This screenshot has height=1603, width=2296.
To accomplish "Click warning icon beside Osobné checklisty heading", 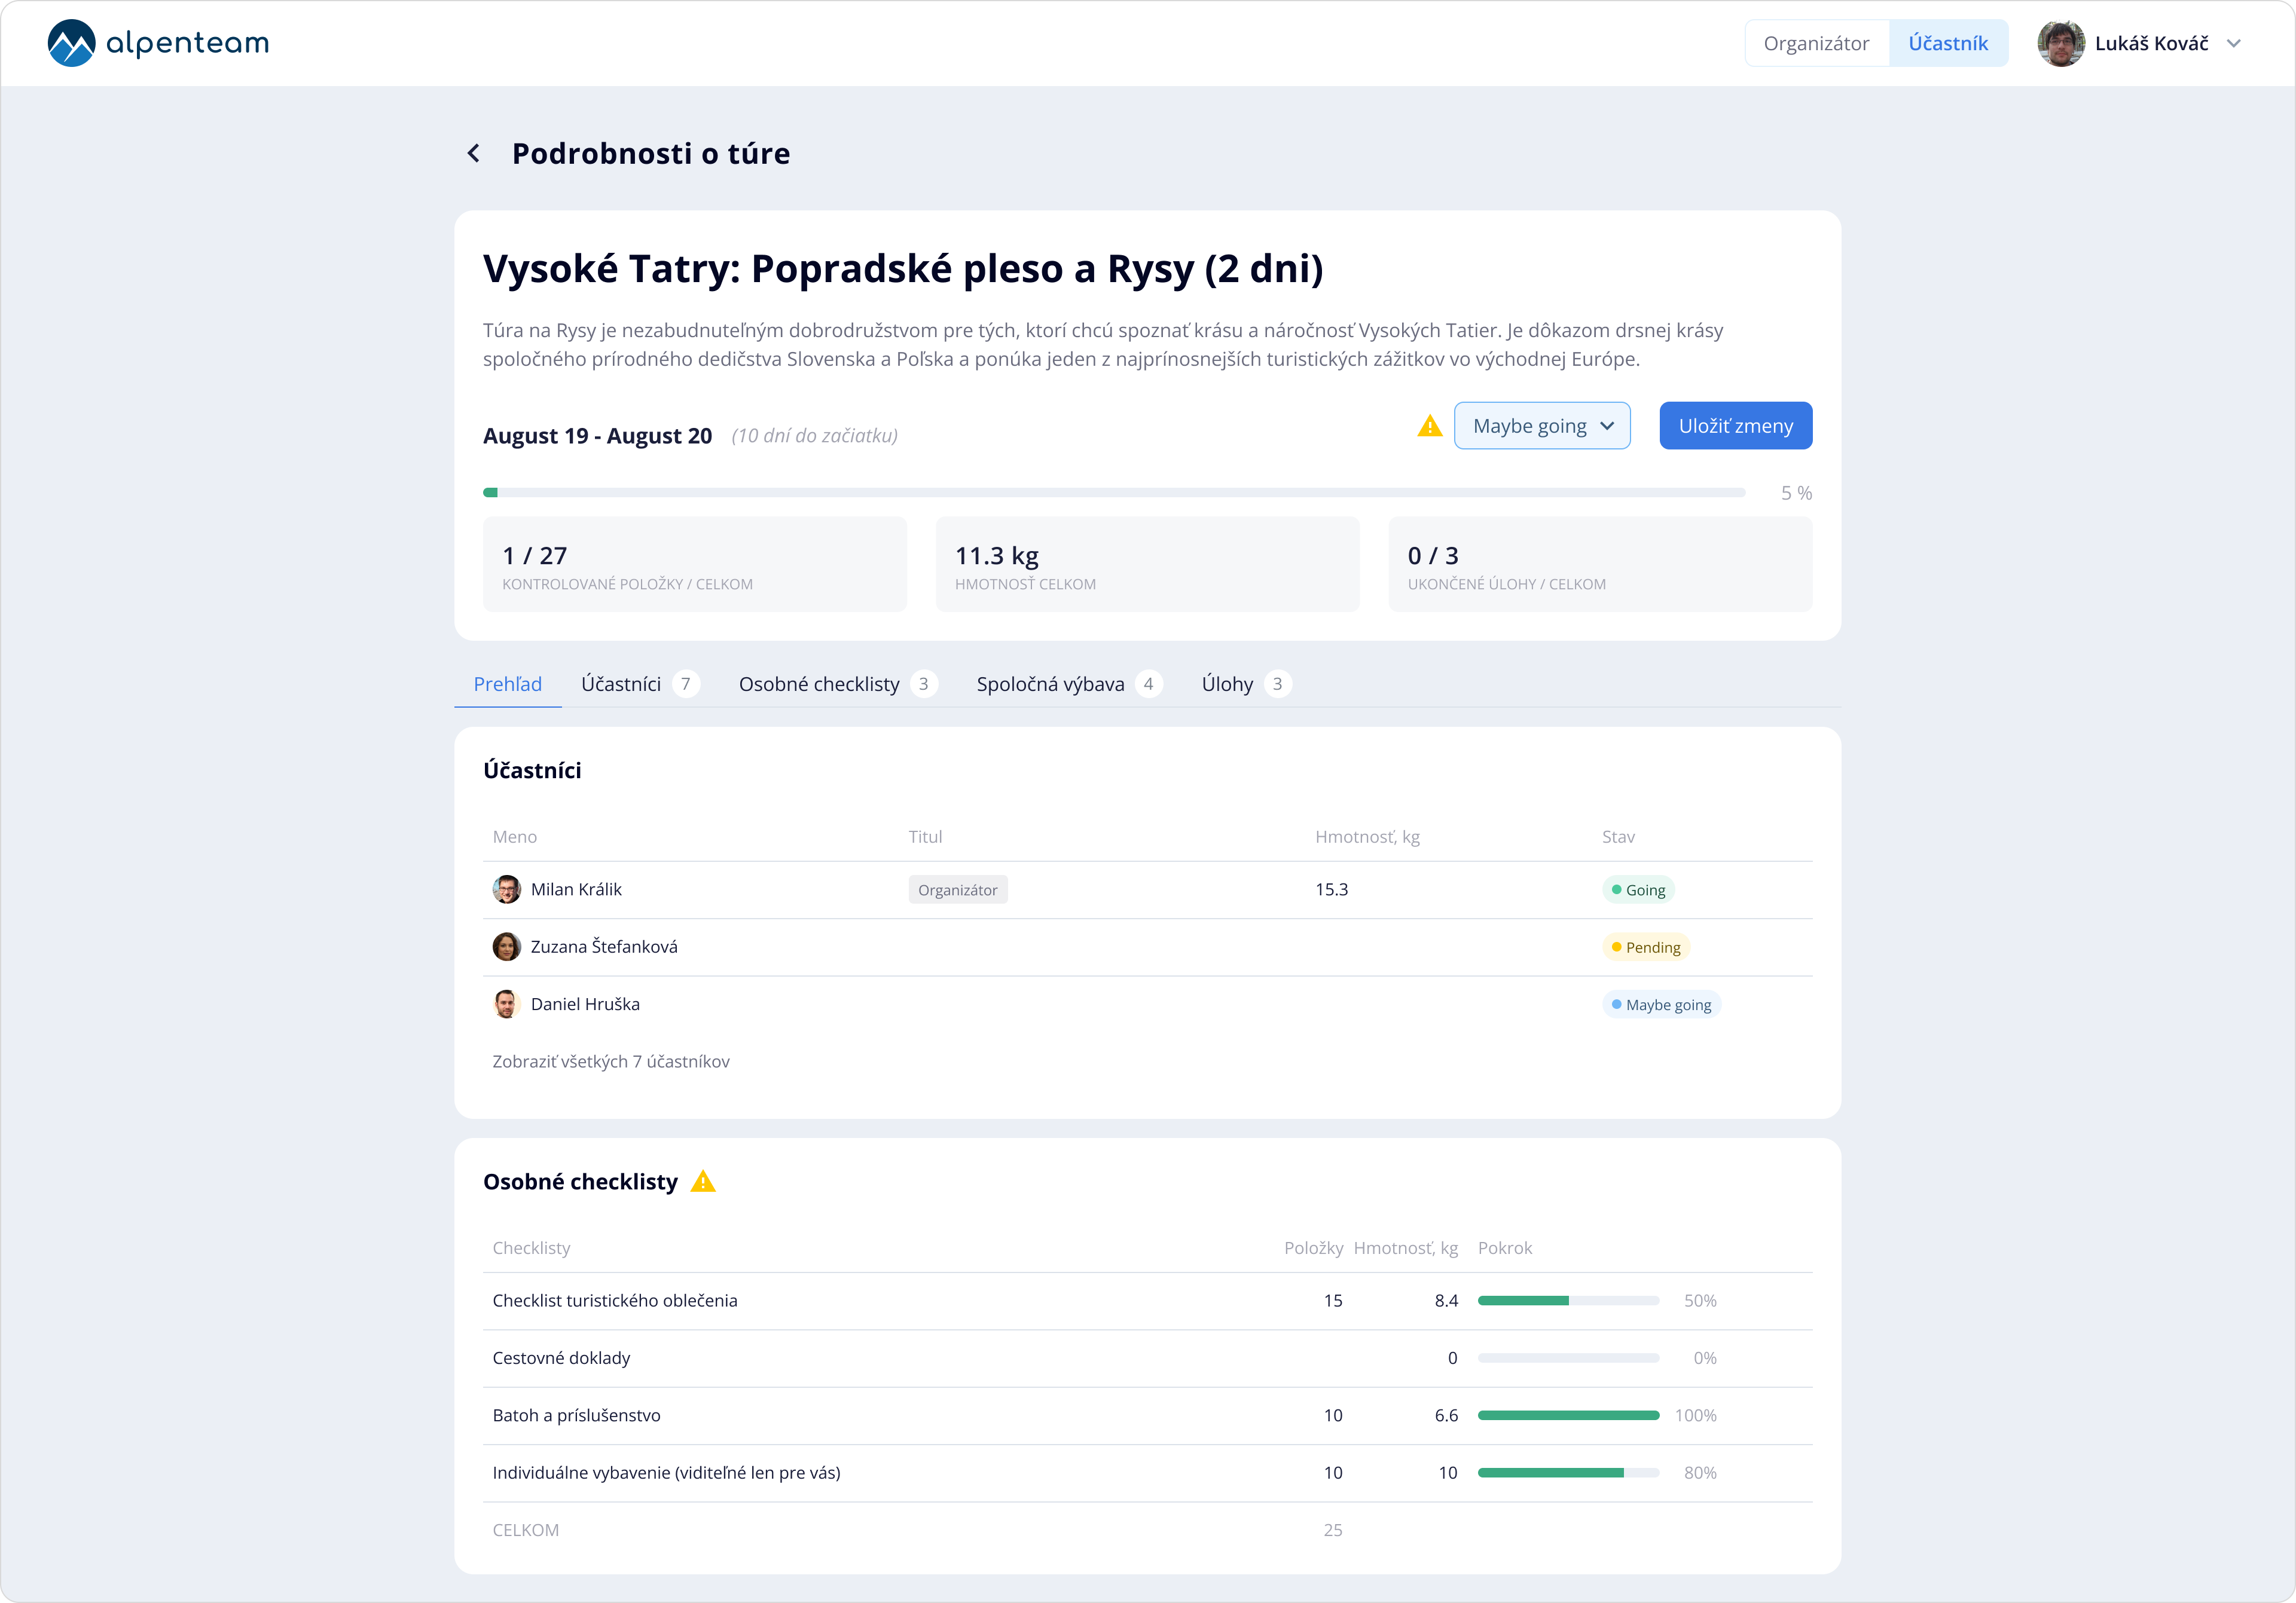I will [x=703, y=1181].
